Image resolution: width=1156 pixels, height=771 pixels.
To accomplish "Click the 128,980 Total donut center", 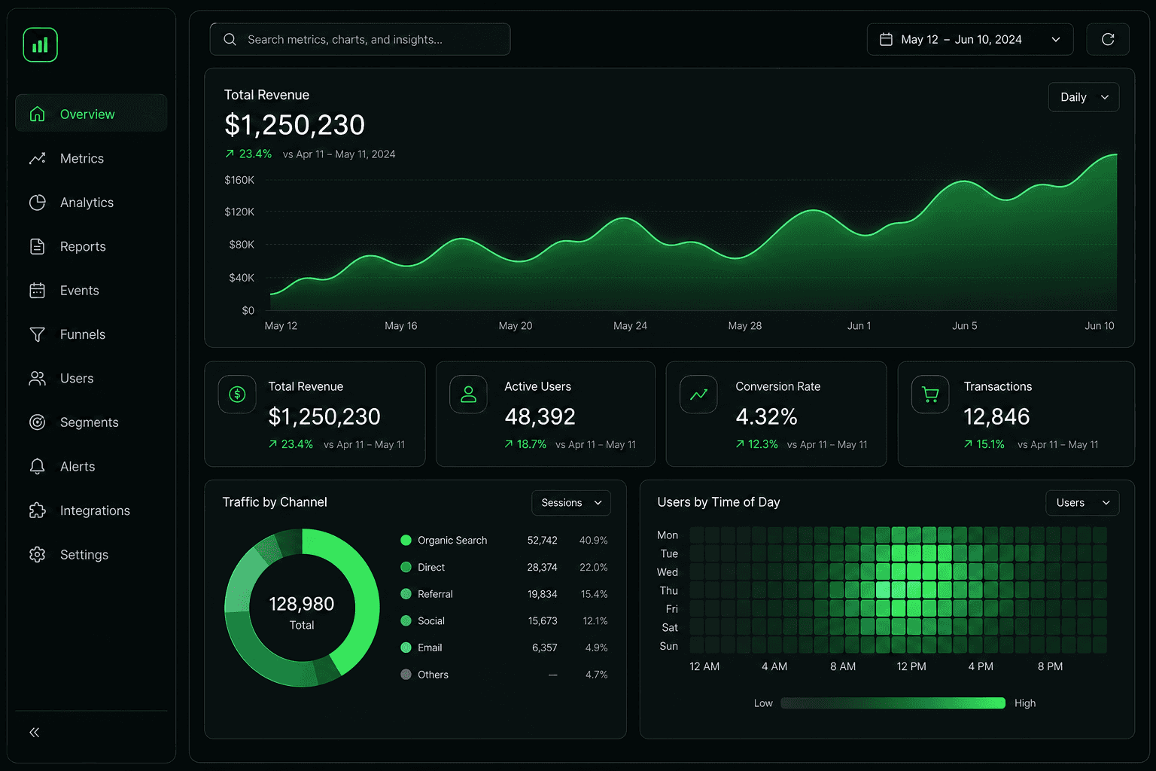I will point(302,612).
